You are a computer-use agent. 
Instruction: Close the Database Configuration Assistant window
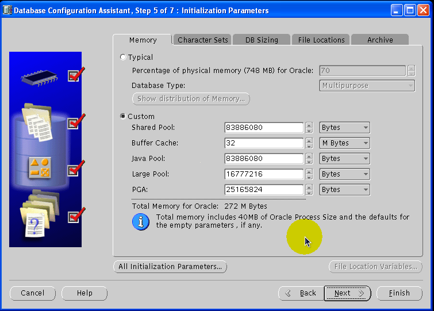pyautogui.click(x=424, y=10)
